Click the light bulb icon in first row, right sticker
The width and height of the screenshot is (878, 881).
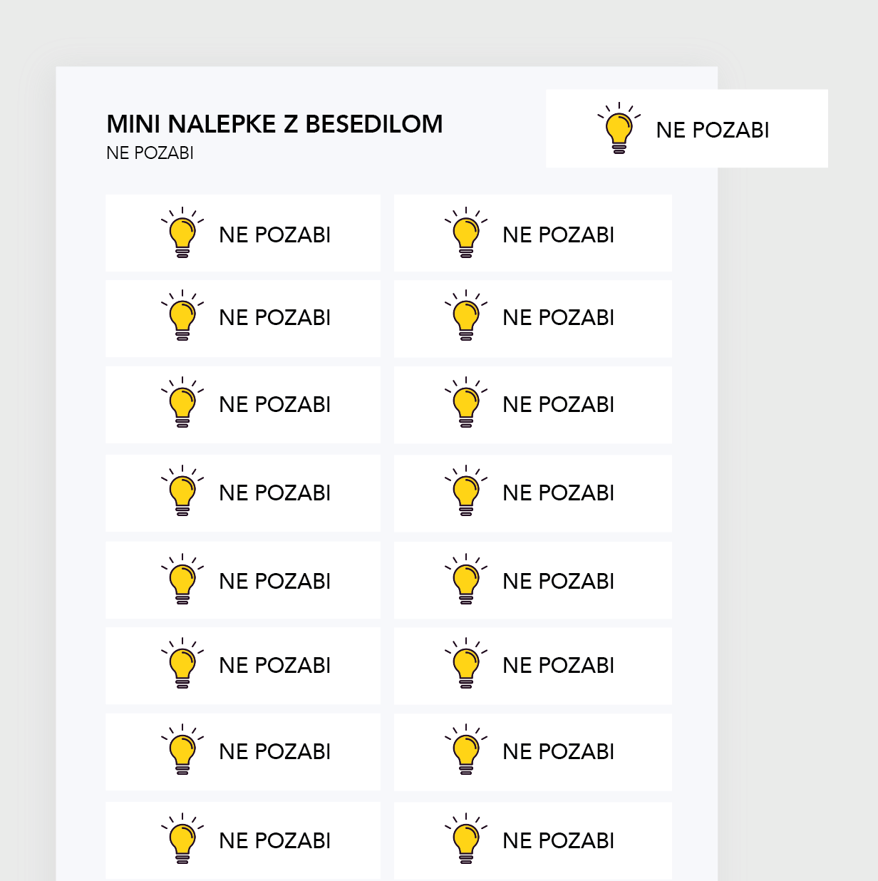(x=466, y=232)
